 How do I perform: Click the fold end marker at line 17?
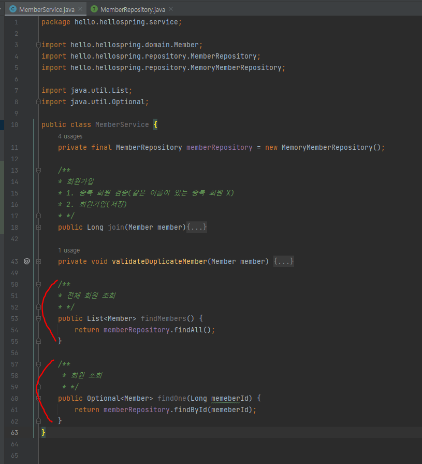38,216
